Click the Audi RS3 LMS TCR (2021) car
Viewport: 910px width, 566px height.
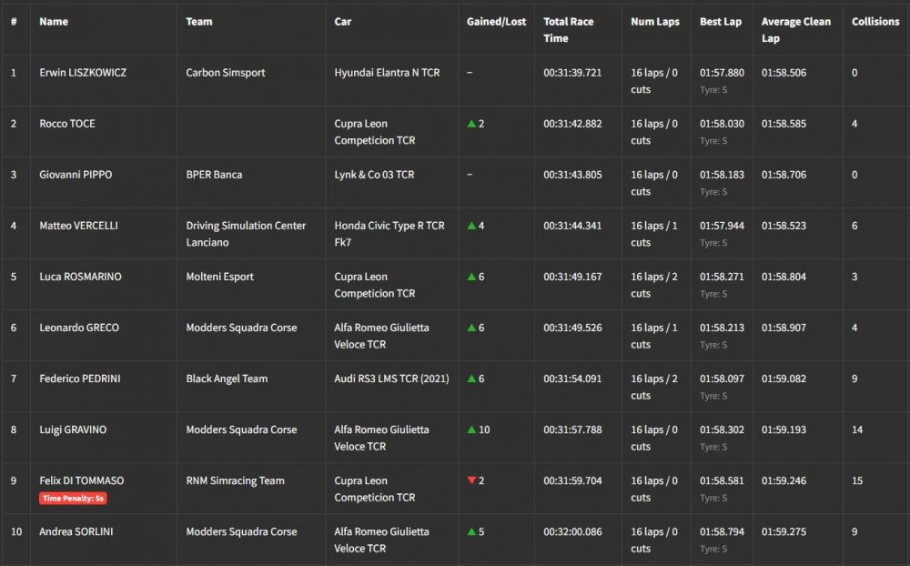coord(391,379)
